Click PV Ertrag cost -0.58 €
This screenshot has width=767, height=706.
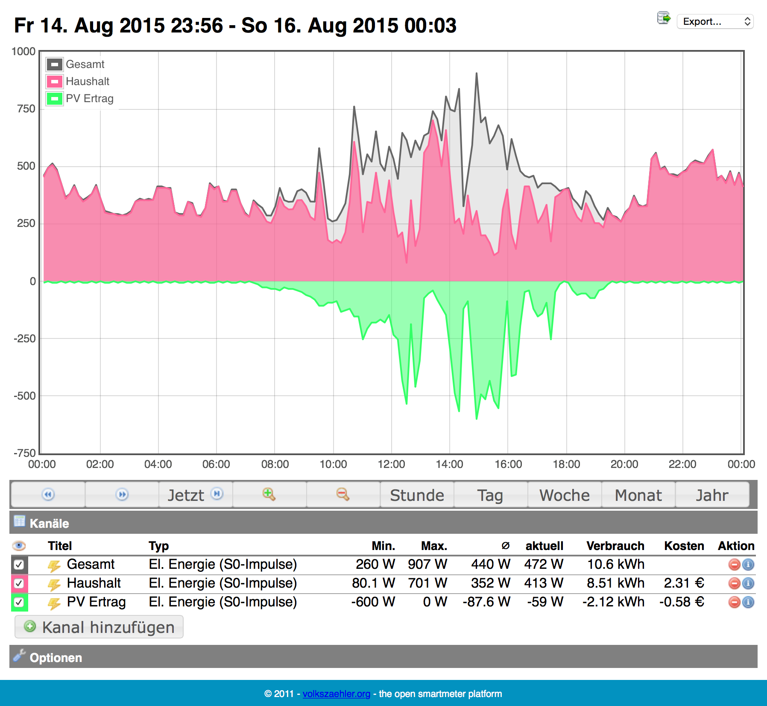coord(682,602)
